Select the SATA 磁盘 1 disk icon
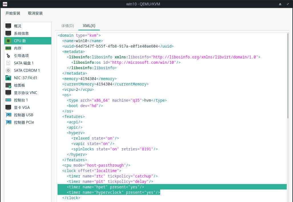Viewport: 293px width, 202px height. (x=8, y=63)
